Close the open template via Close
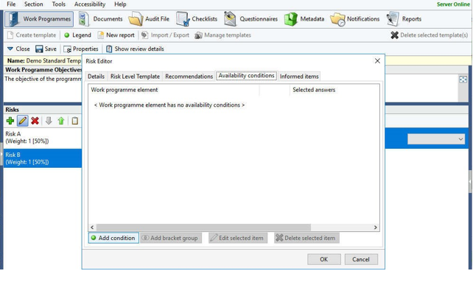Screen dimensions: 473x282 [x=18, y=49]
